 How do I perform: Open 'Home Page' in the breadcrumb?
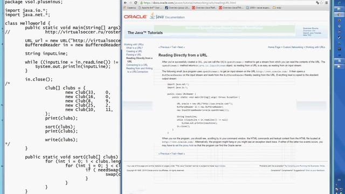[x=274, y=47]
